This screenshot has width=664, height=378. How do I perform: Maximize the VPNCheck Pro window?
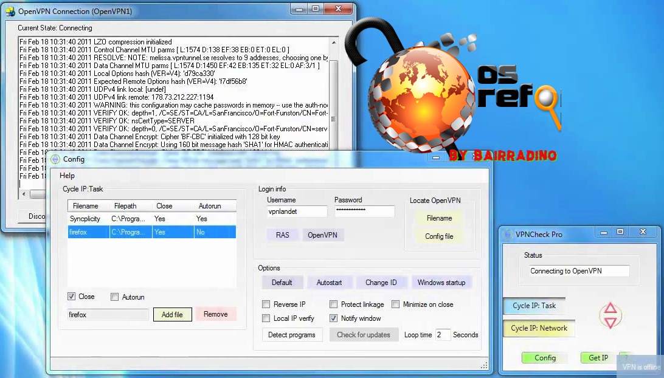[x=620, y=232]
